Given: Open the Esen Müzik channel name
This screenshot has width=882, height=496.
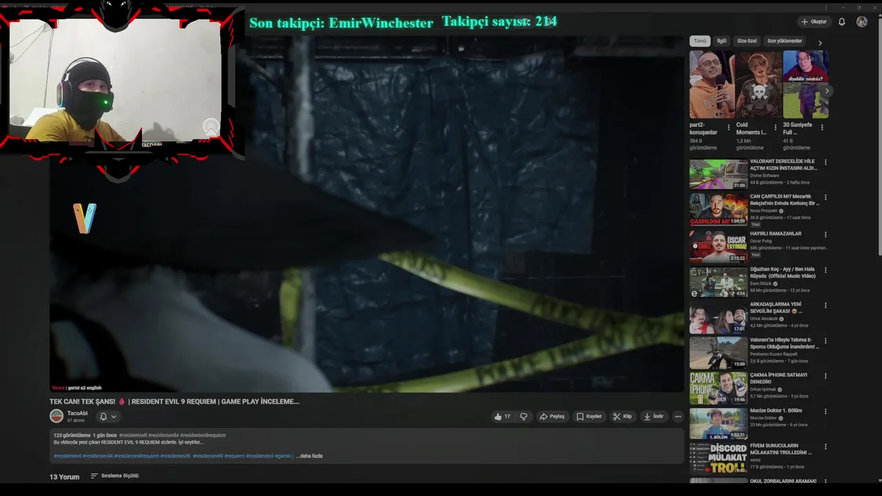Looking at the screenshot, I should (x=761, y=283).
